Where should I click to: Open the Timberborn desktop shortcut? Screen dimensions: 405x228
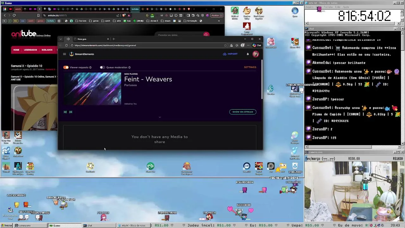(x=18, y=152)
